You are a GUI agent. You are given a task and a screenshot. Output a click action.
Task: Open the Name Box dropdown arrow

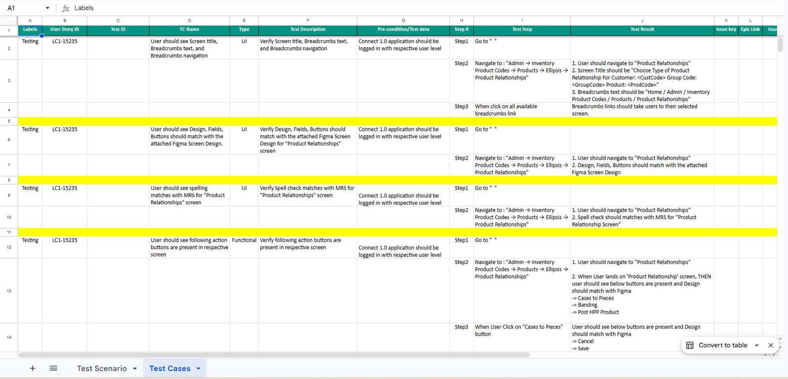click(x=47, y=8)
